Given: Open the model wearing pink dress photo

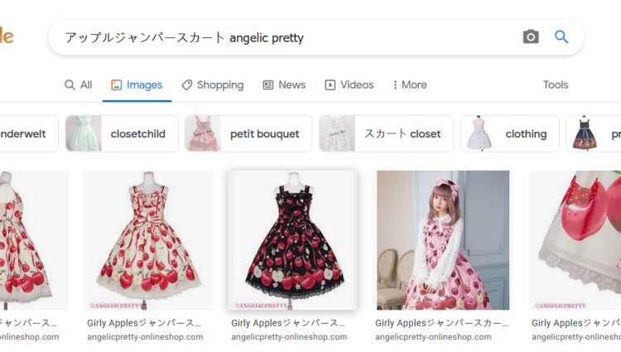Looking at the screenshot, I should (x=443, y=240).
